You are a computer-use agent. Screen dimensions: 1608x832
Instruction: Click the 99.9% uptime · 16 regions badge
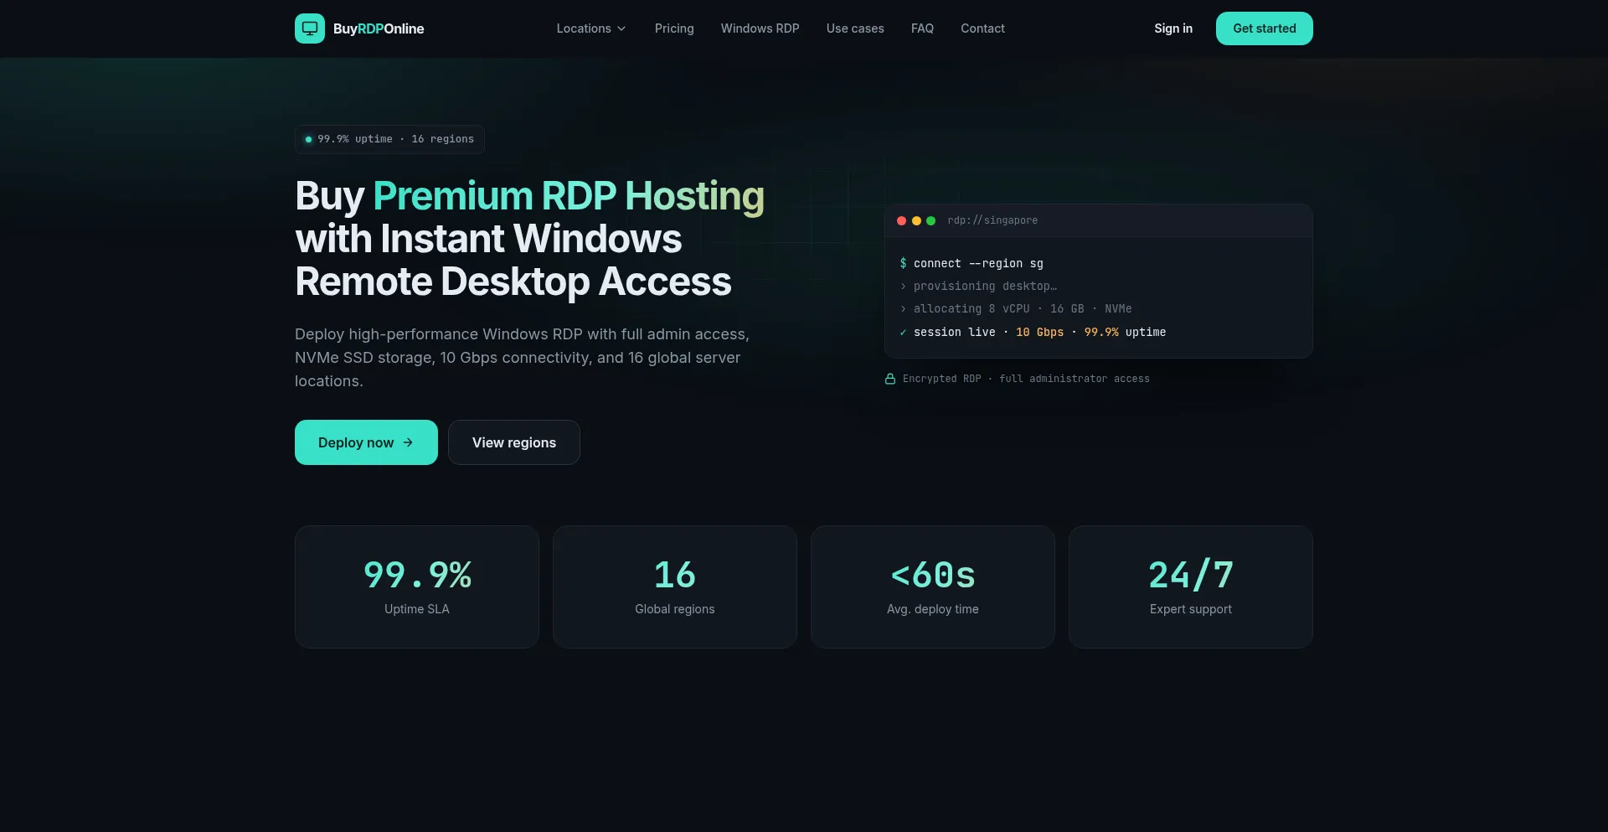point(389,139)
